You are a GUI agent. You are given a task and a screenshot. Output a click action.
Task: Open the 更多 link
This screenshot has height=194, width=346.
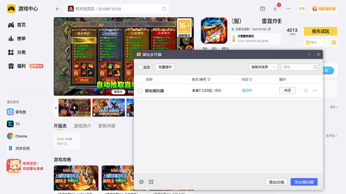coord(334,107)
